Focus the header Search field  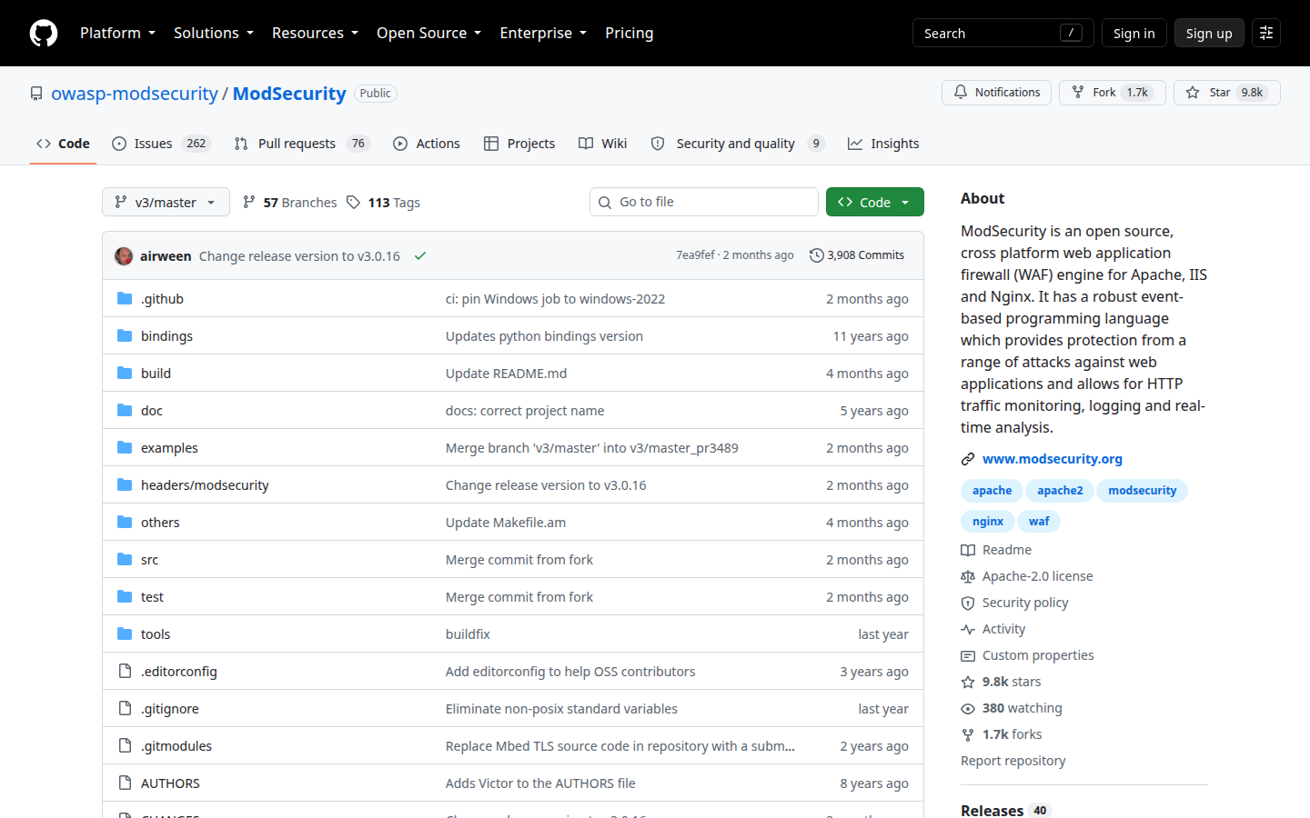pos(1003,33)
